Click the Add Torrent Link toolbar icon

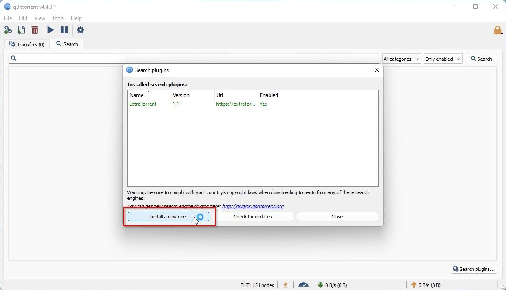pyautogui.click(x=8, y=30)
